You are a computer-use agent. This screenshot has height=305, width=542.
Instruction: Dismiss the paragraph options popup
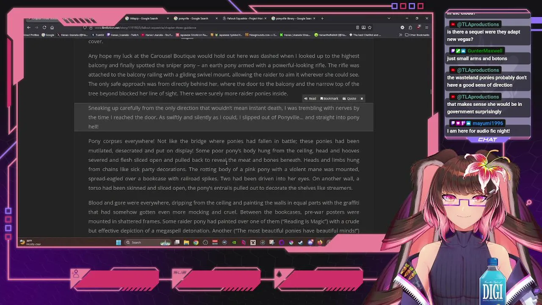coord(362,98)
